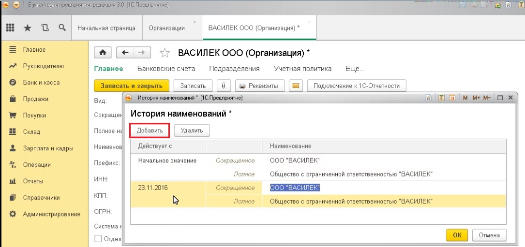The width and height of the screenshot is (525, 247).
Task: Open the Учетная политика link tab
Action: 303,69
